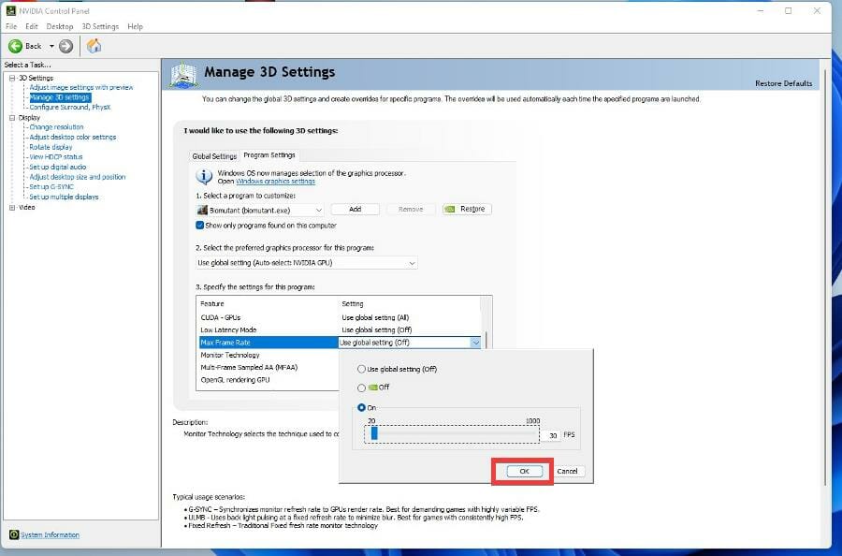Screen dimensions: 842x556
Task: Switch to Global Settings tab
Action: 214,155
